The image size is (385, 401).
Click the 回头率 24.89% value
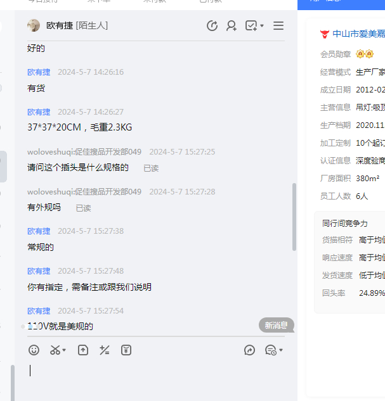pyautogui.click(x=372, y=293)
